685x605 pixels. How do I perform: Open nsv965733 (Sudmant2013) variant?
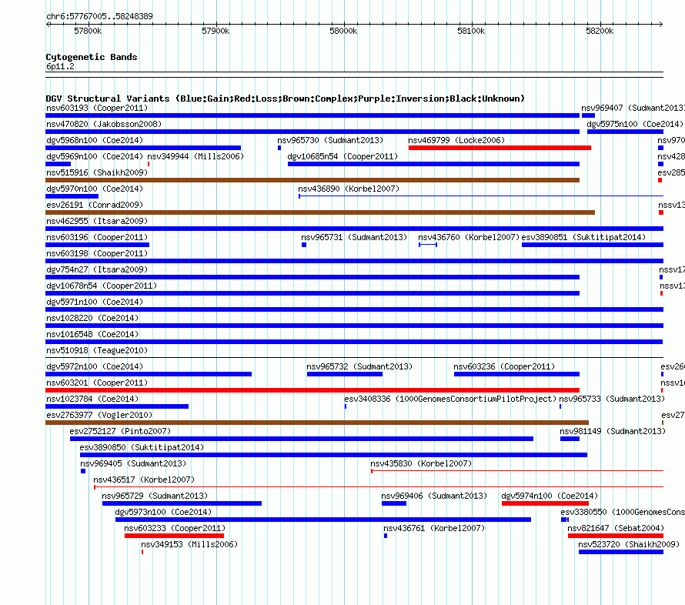pyautogui.click(x=560, y=406)
